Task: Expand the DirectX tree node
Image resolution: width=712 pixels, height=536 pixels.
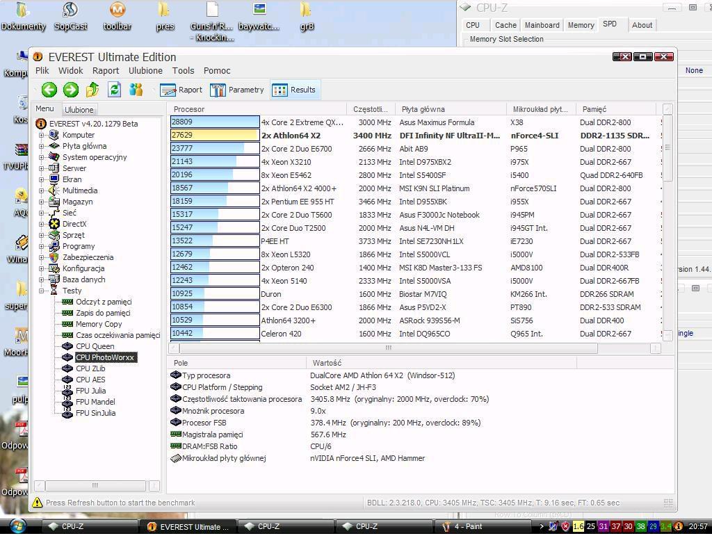Action: point(41,224)
